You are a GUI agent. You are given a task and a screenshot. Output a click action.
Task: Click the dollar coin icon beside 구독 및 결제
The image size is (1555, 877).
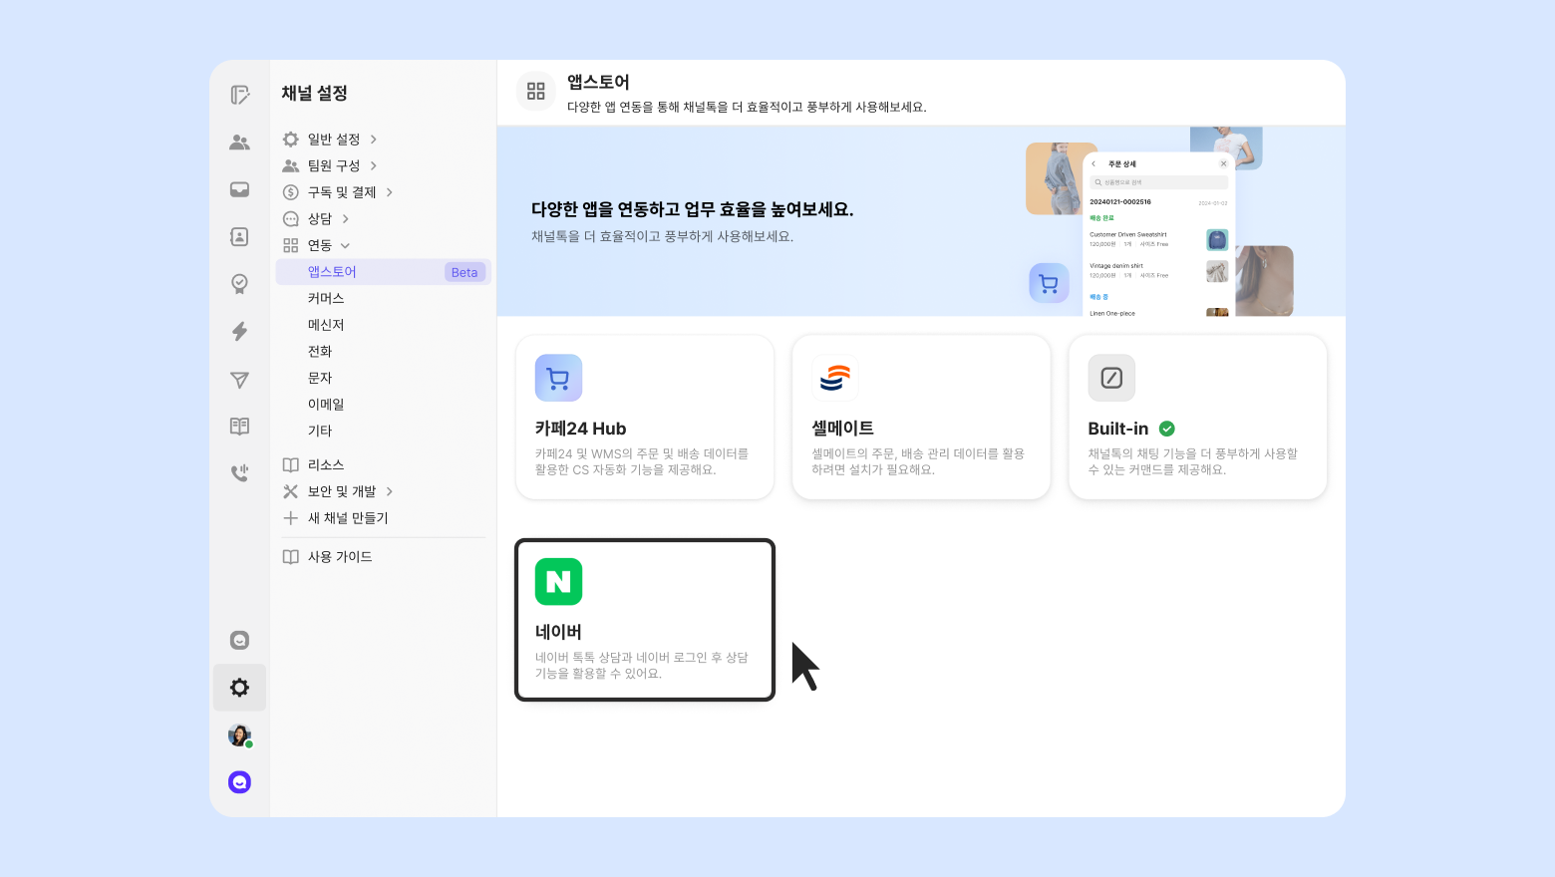pos(291,192)
